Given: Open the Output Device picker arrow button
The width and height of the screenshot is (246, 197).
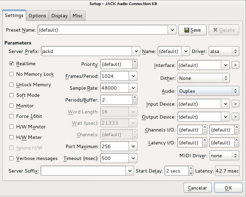Looking at the screenshot, I should click(235, 117).
